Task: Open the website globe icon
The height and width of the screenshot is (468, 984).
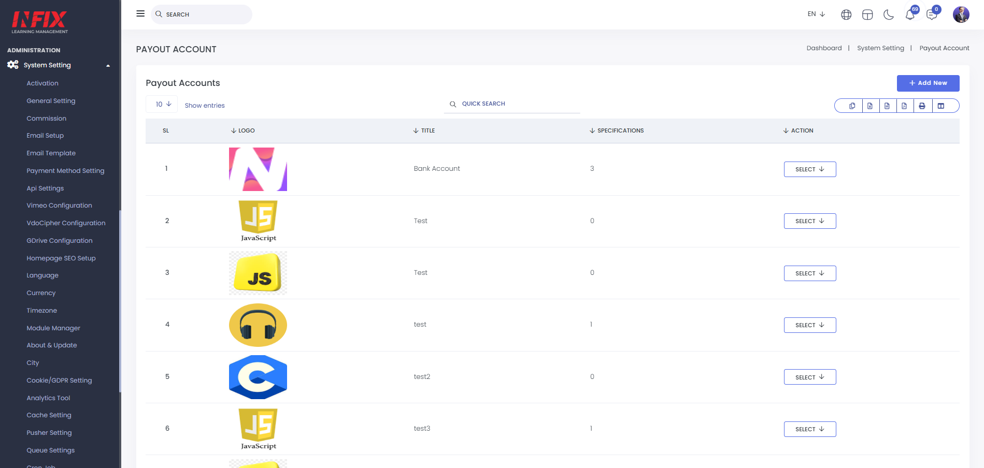Action: pyautogui.click(x=846, y=14)
